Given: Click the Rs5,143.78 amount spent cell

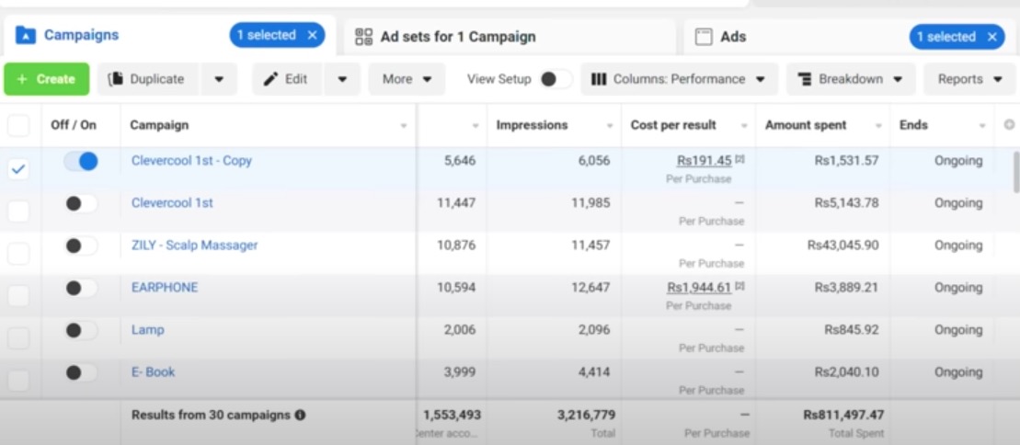Looking at the screenshot, I should coord(846,203).
